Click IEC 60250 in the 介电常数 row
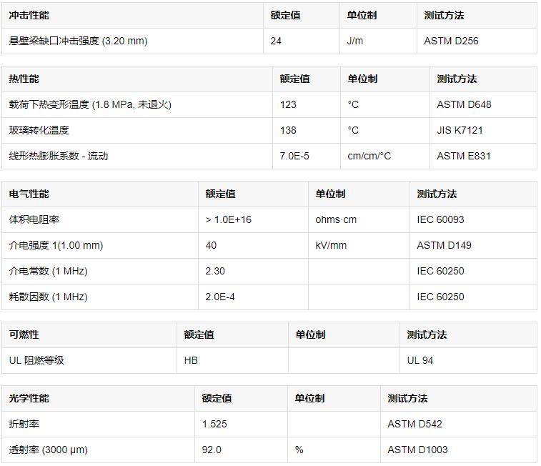The width and height of the screenshot is (541, 466). [440, 271]
